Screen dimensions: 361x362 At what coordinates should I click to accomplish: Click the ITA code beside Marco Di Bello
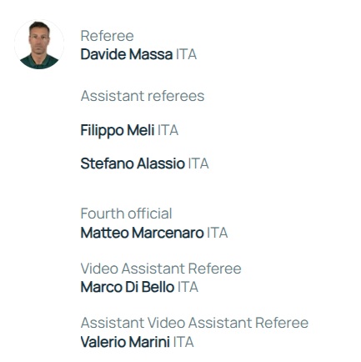pos(188,287)
